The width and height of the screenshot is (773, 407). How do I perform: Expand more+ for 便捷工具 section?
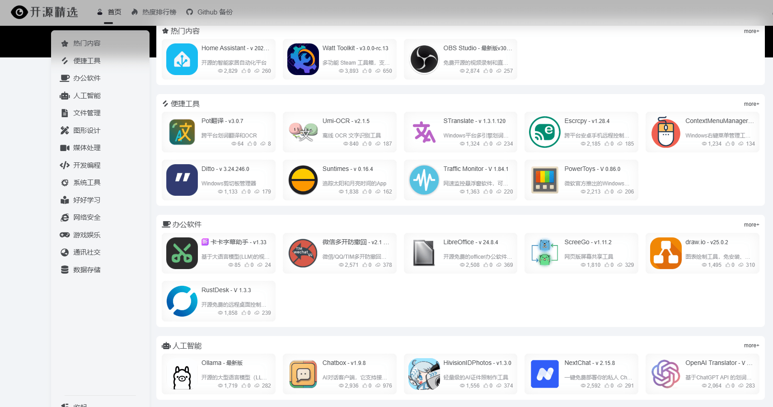point(751,104)
